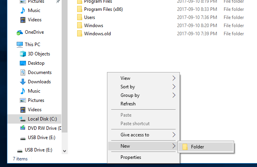
Task: Click the Windows.old folder icon
Action: (79, 33)
